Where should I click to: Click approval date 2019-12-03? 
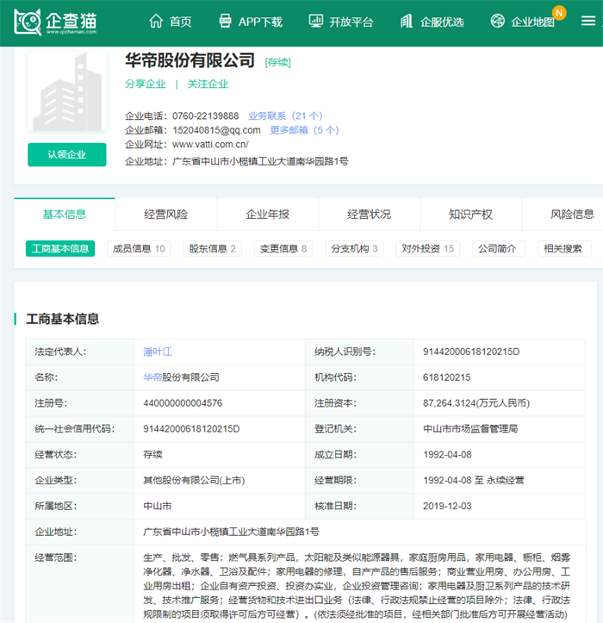tap(447, 506)
